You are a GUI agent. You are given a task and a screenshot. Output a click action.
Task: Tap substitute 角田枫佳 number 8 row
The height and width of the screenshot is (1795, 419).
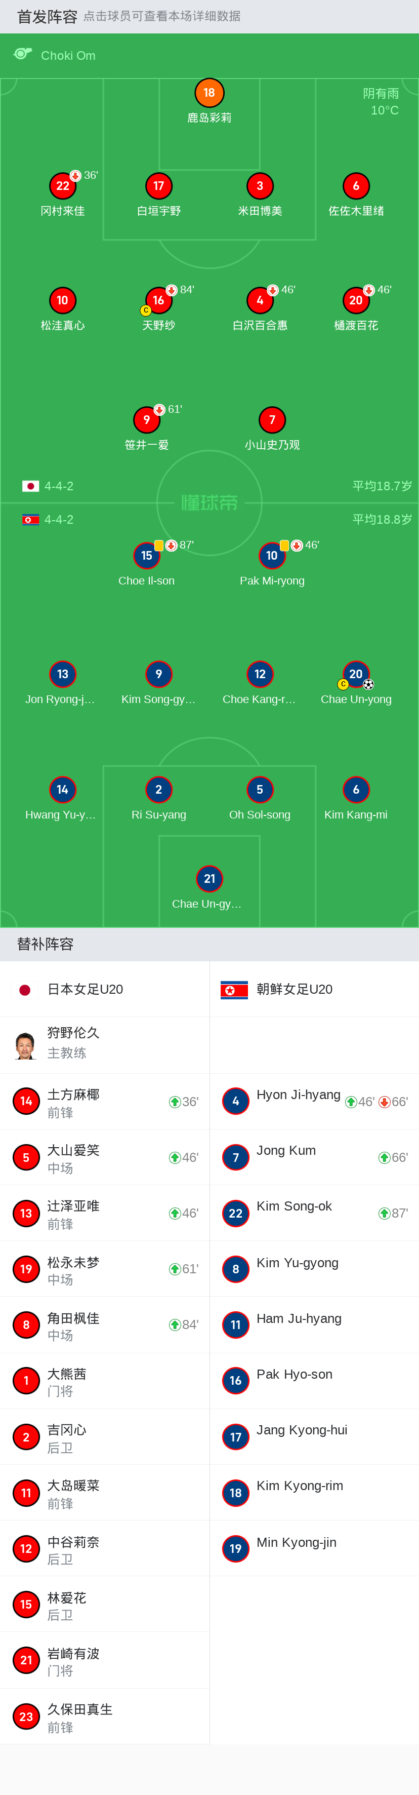point(104,1324)
